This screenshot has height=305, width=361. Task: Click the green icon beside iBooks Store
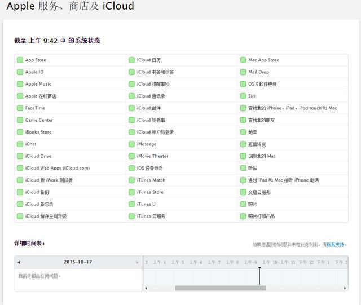[20, 132]
